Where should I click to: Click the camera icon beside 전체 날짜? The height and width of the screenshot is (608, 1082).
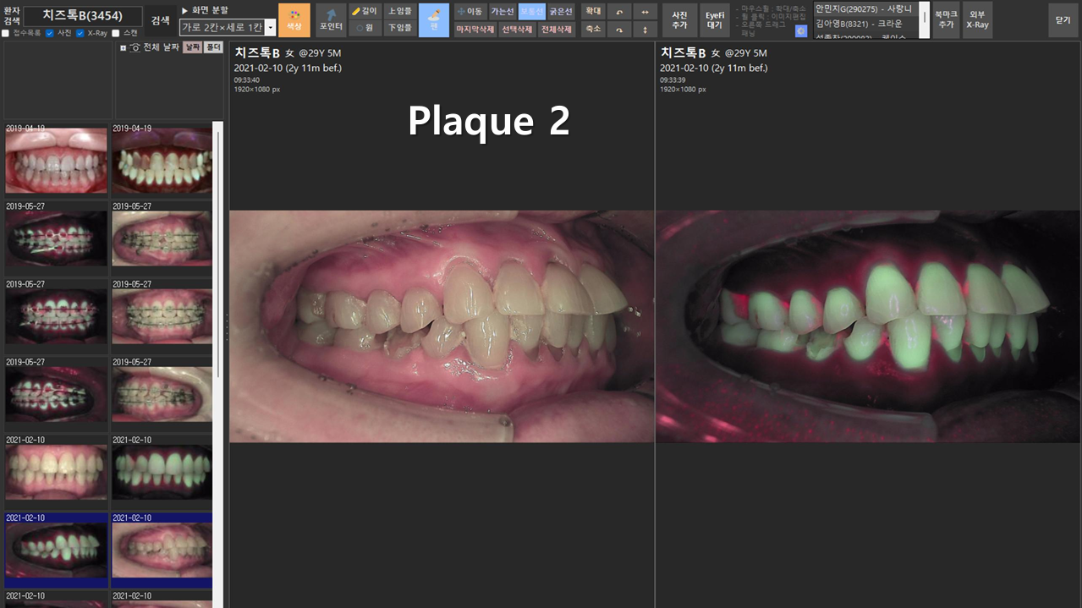coord(135,47)
